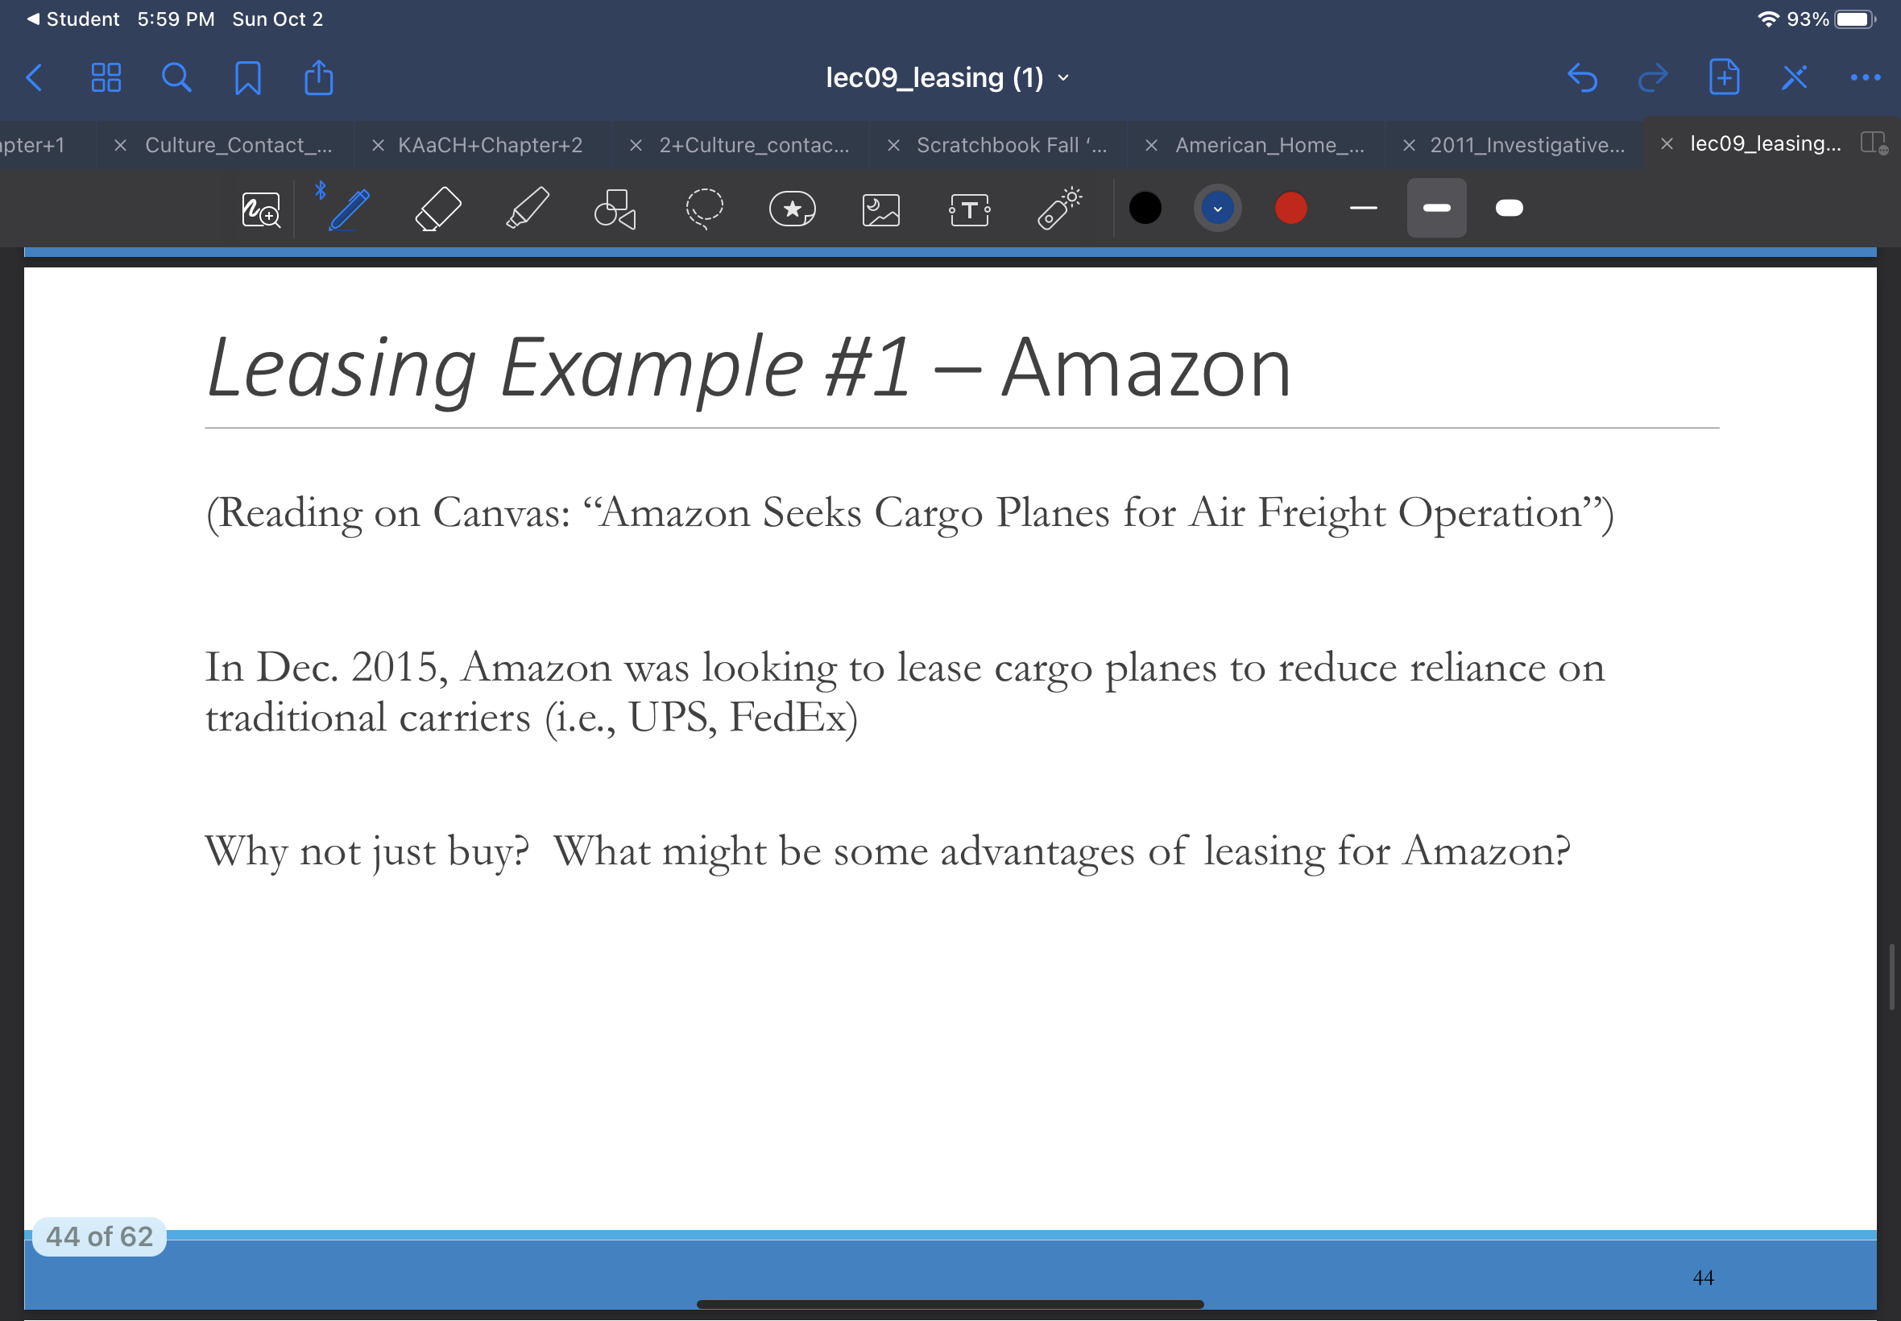Open the more options ellipsis menu

(1865, 78)
